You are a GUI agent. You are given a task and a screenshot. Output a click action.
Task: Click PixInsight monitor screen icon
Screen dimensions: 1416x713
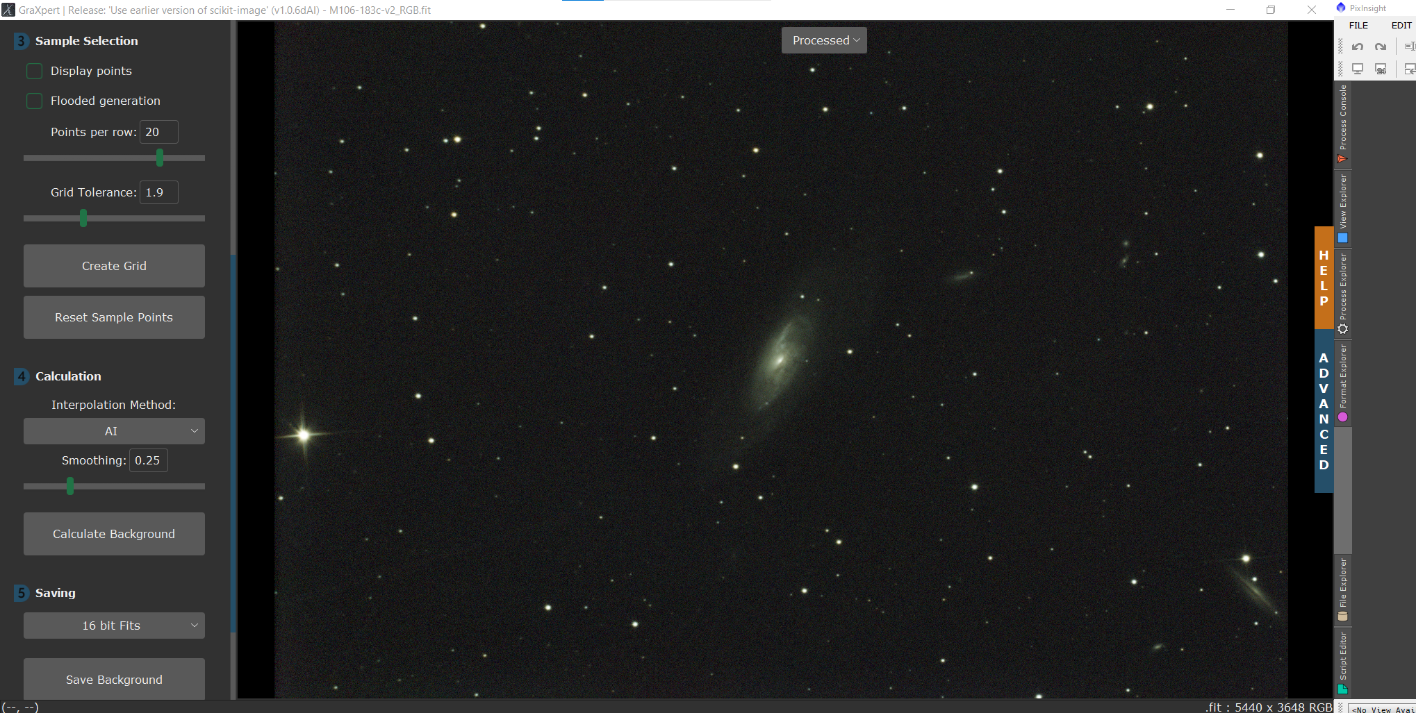point(1358,69)
